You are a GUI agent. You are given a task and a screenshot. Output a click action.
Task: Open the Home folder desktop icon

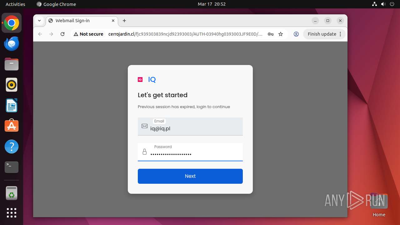(379, 205)
